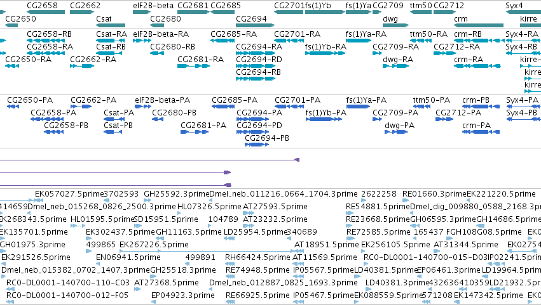Select EST label EK057027.5prime
The height and width of the screenshot is (305, 541).
[x=69, y=194]
